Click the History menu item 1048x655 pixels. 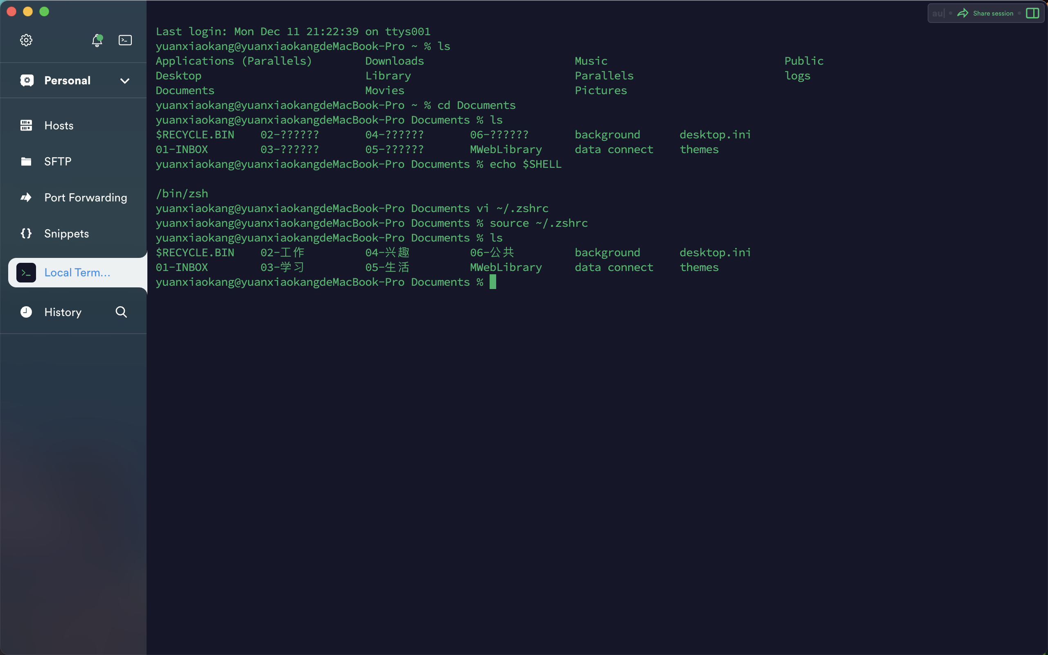pos(63,312)
